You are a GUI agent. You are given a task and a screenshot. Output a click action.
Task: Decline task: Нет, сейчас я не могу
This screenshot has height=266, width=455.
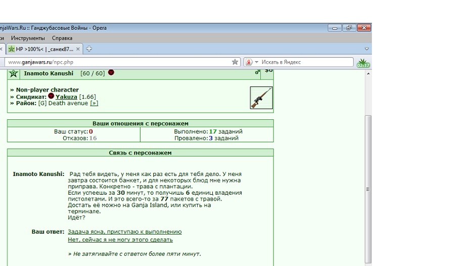(x=120, y=240)
